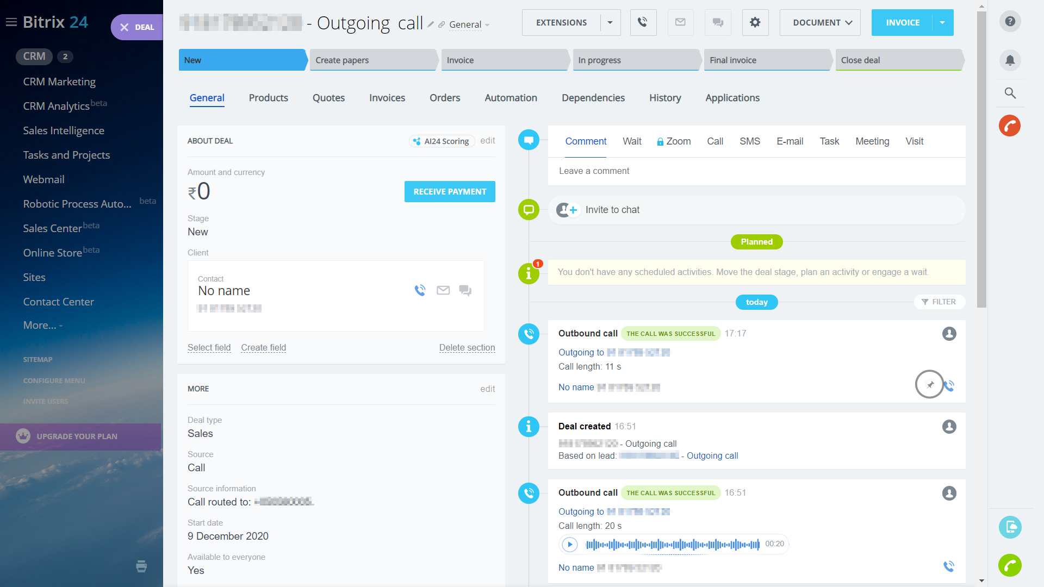1044x587 pixels.
Task: Email the contact via the envelope icon
Action: (443, 290)
